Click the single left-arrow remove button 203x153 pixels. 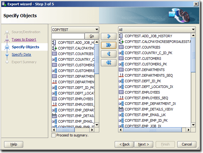[x=109, y=54]
